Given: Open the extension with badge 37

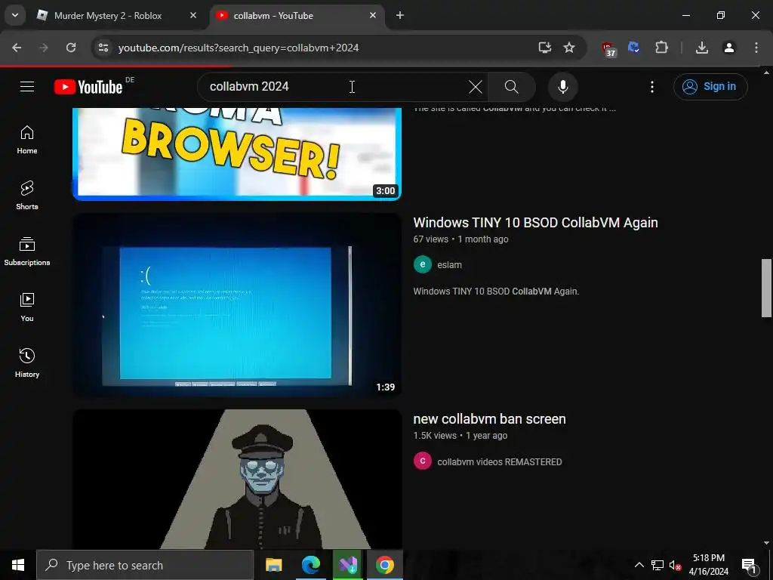Looking at the screenshot, I should (609, 48).
